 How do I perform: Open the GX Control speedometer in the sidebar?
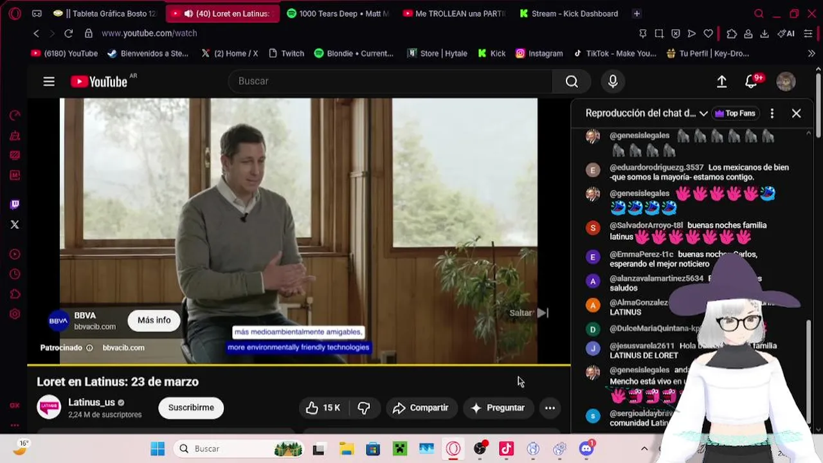(x=15, y=115)
